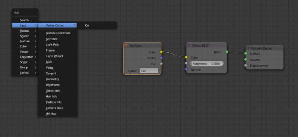Add a Wireframe node

58,85
